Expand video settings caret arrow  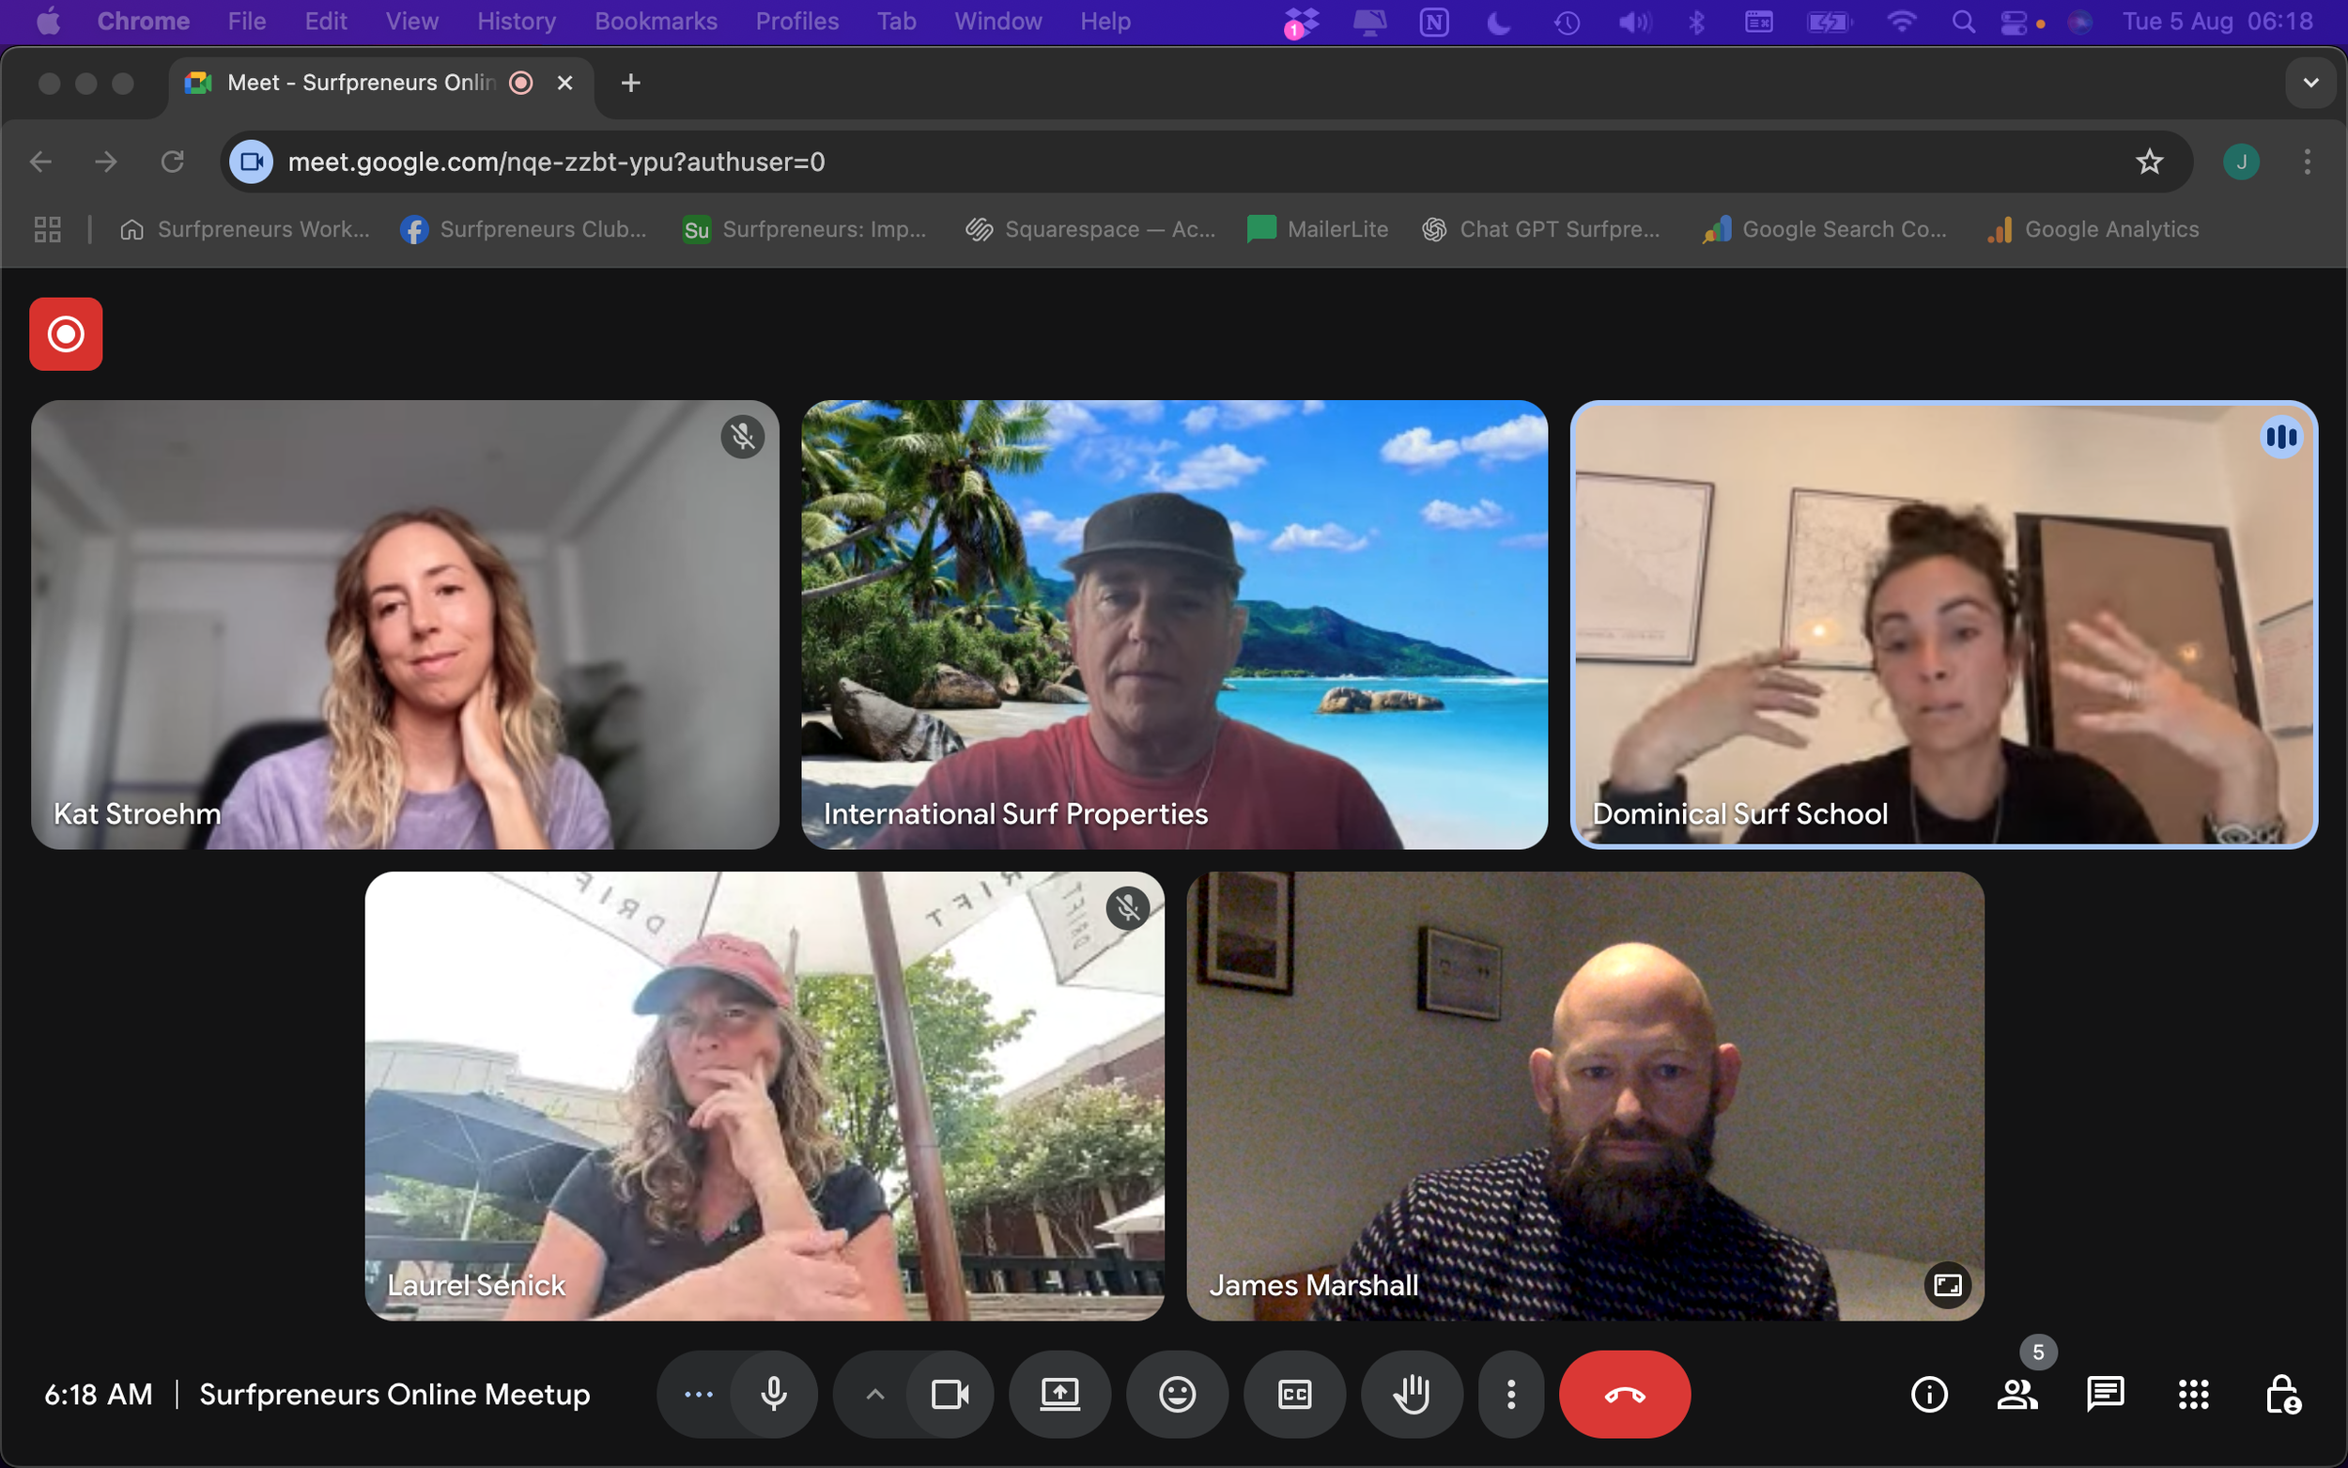click(x=874, y=1394)
